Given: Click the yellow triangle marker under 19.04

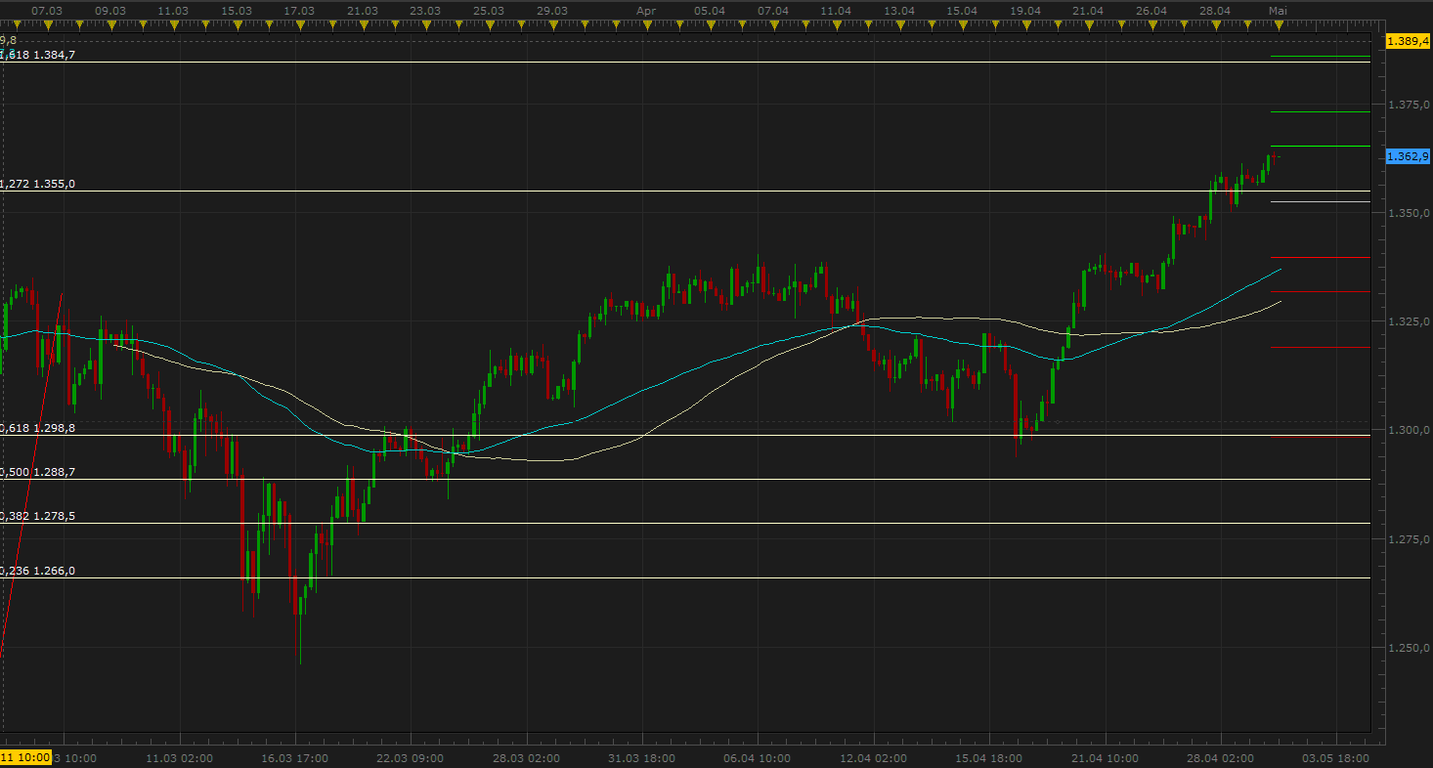Looking at the screenshot, I should [x=1025, y=23].
